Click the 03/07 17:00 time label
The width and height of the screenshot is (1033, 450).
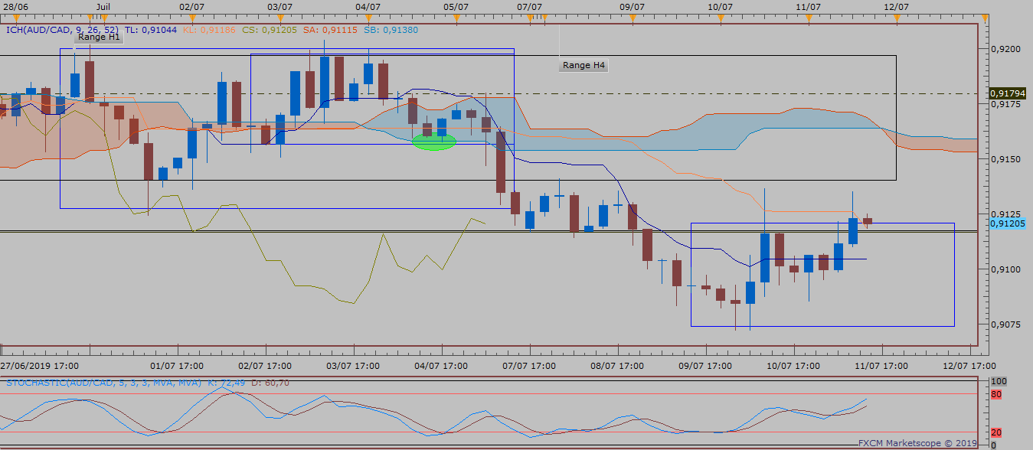(x=353, y=366)
